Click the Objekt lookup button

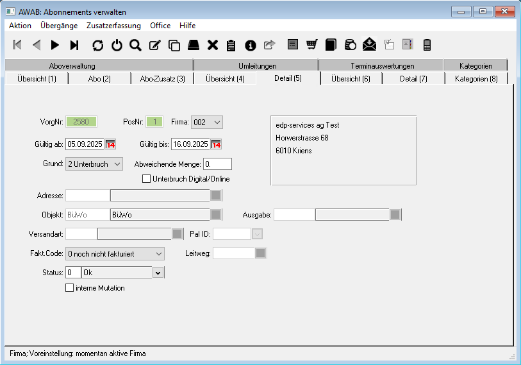coord(216,215)
